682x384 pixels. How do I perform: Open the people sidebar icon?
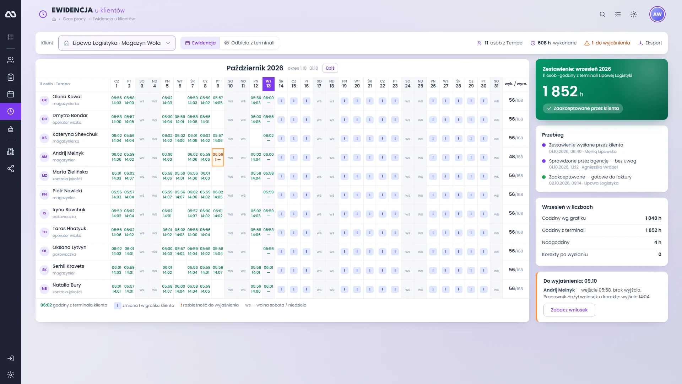tap(11, 60)
